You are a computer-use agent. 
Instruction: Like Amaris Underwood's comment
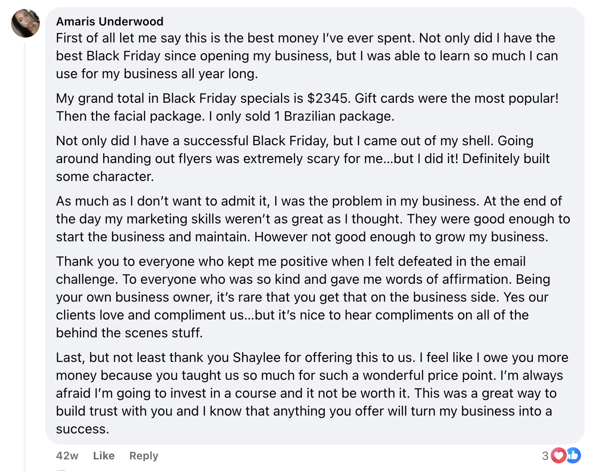[x=104, y=456]
